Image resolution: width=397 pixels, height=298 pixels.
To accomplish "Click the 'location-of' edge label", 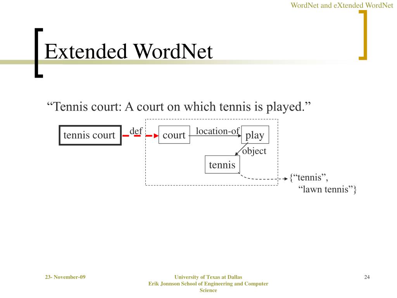I will (218, 131).
